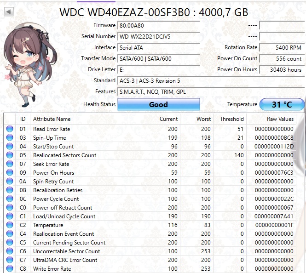Viewport: 306px width, 273px height.
Task: Select the Start/Stop Count attribute name
Action: 53,147
